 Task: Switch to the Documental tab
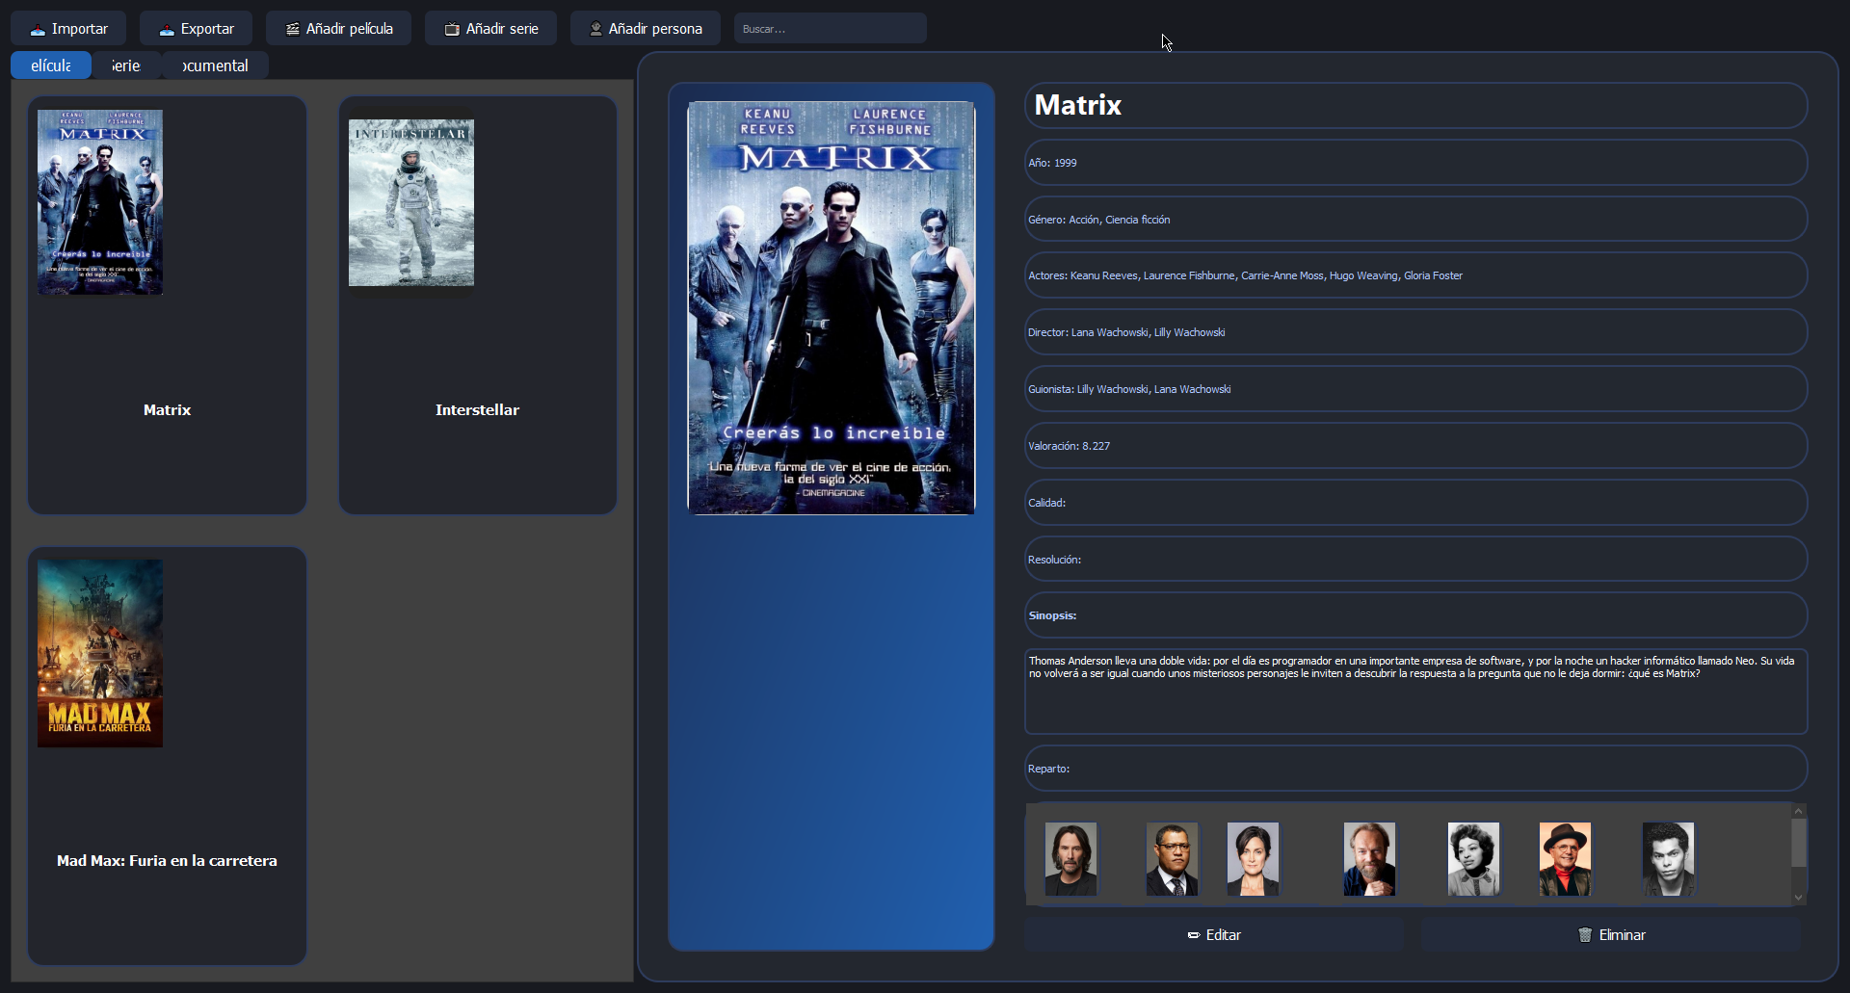click(215, 65)
